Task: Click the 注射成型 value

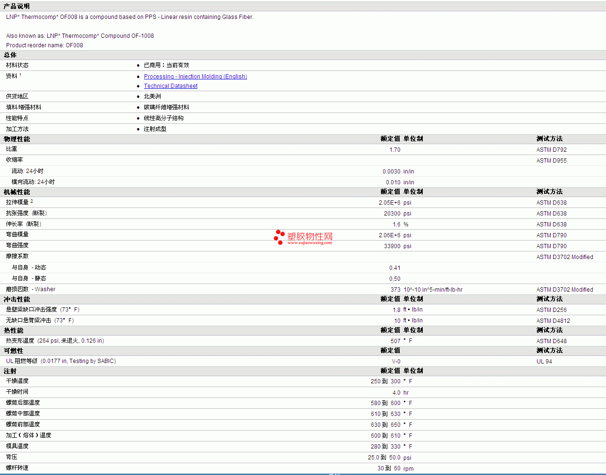Action: pyautogui.click(x=155, y=129)
